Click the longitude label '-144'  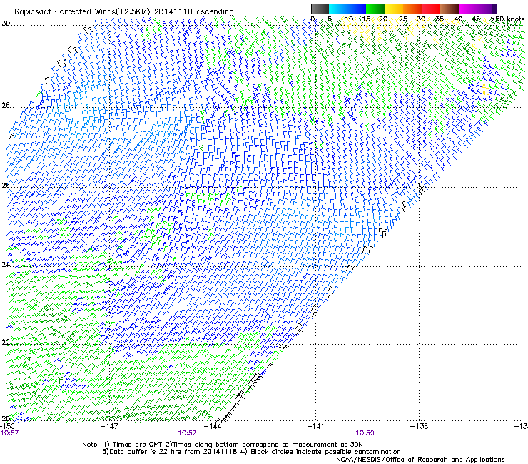[213, 426]
